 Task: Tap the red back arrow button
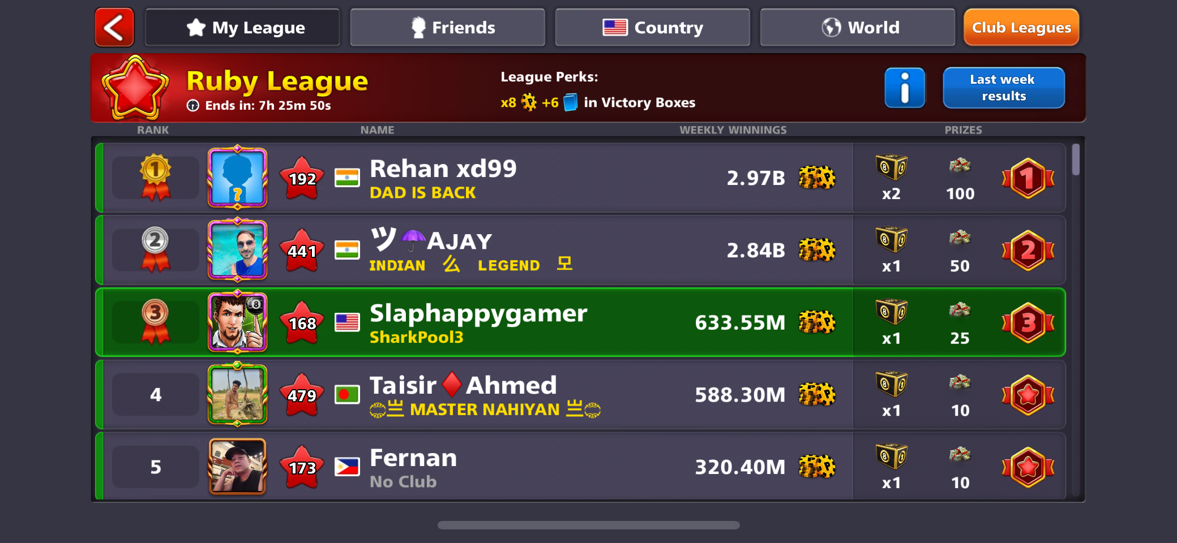114,27
